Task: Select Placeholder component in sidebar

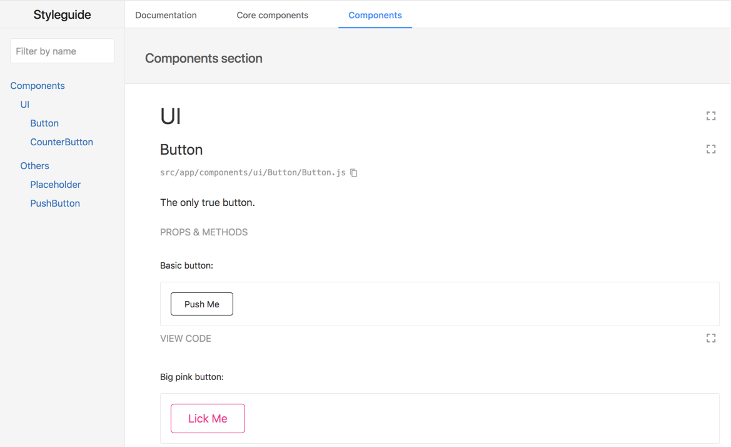Action: 55,185
